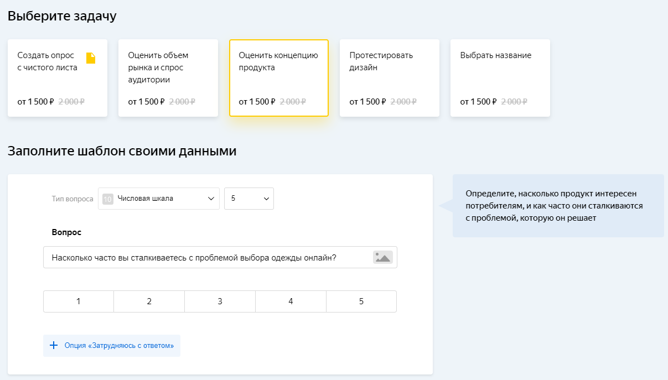
Task: Expand the scale size dropdown showing 5
Action: [249, 199]
